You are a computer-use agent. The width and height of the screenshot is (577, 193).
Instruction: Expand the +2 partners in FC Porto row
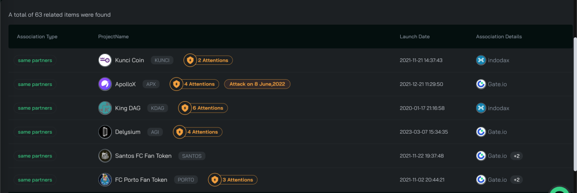[x=517, y=180]
